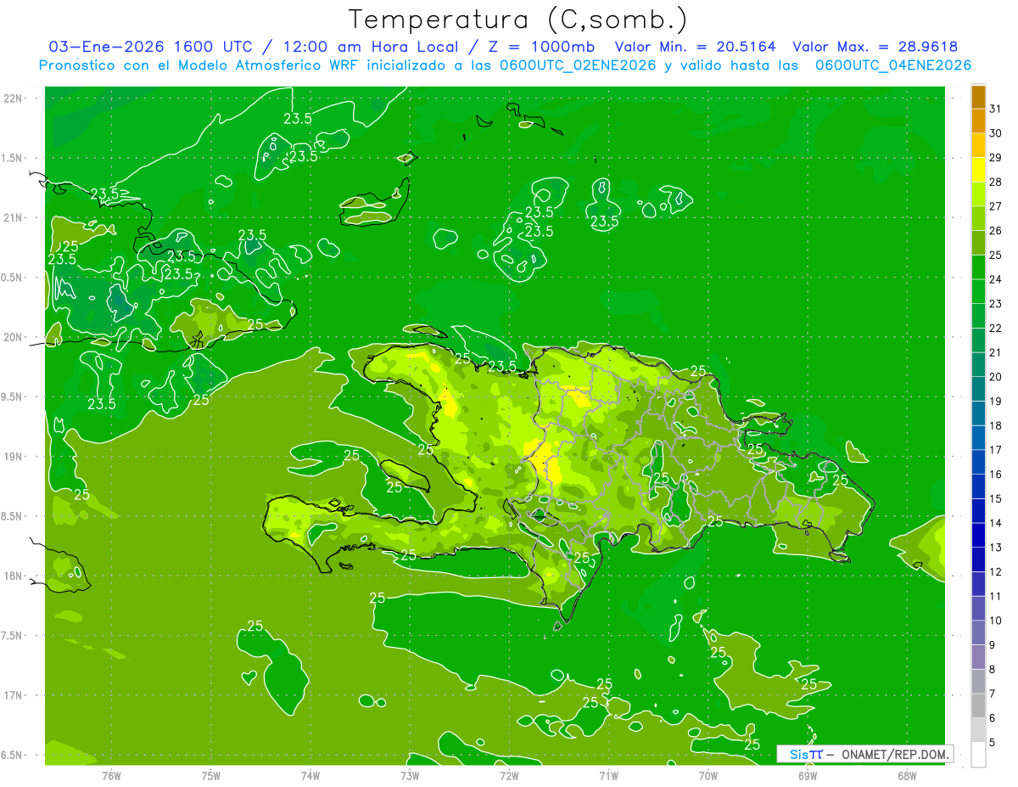Pick the dark blue swatch between 13 and 14
Image resolution: width=1018 pixels, height=787 pixels.
[x=978, y=535]
